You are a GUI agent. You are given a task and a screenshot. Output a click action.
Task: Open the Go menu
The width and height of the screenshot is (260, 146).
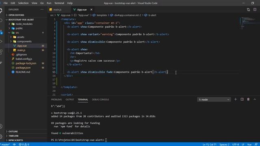[42, 3]
